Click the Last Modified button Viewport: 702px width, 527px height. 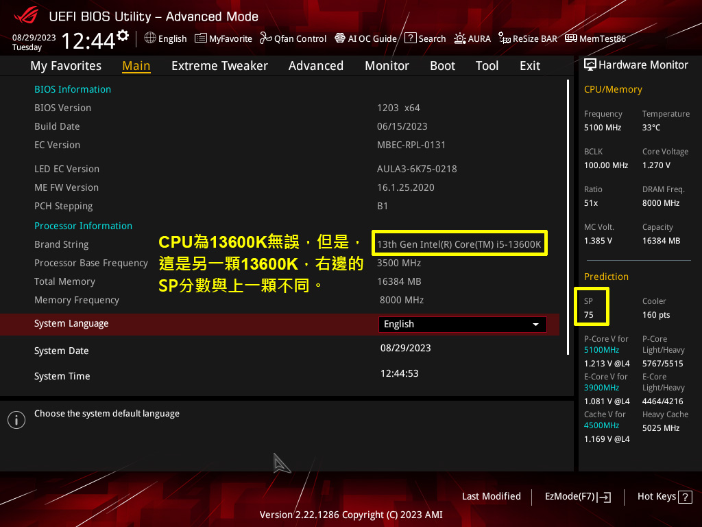click(x=491, y=496)
